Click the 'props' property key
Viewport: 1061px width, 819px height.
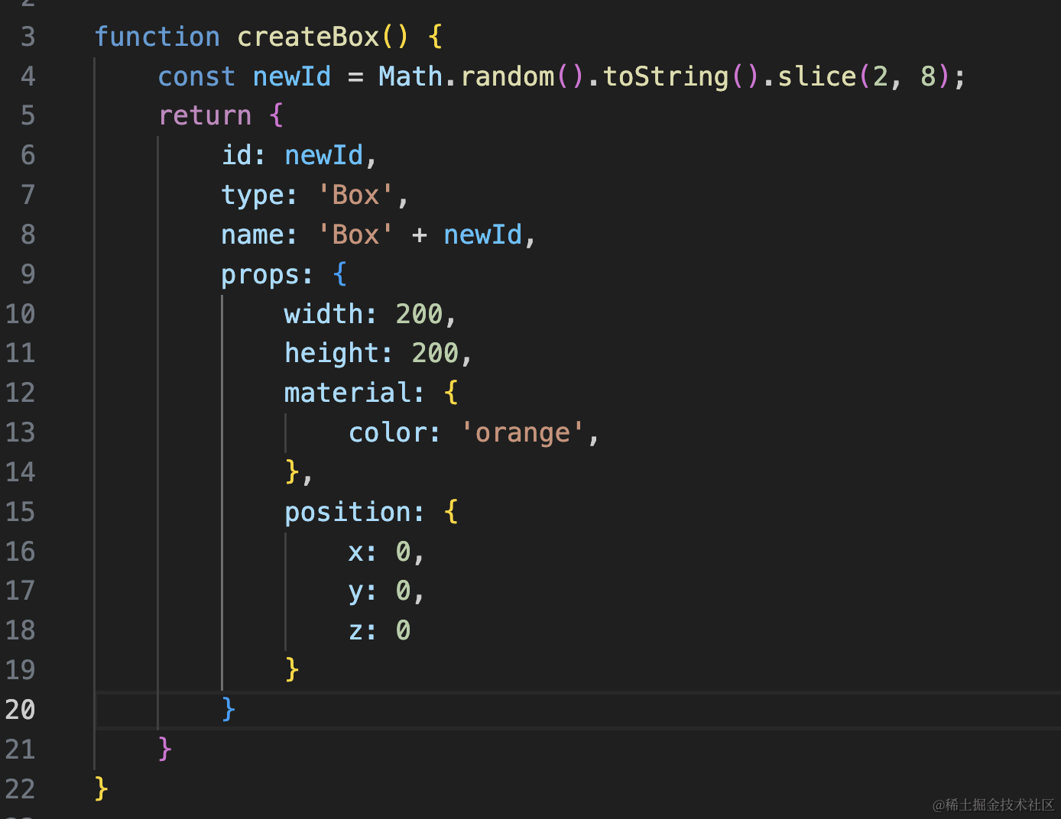tap(260, 274)
